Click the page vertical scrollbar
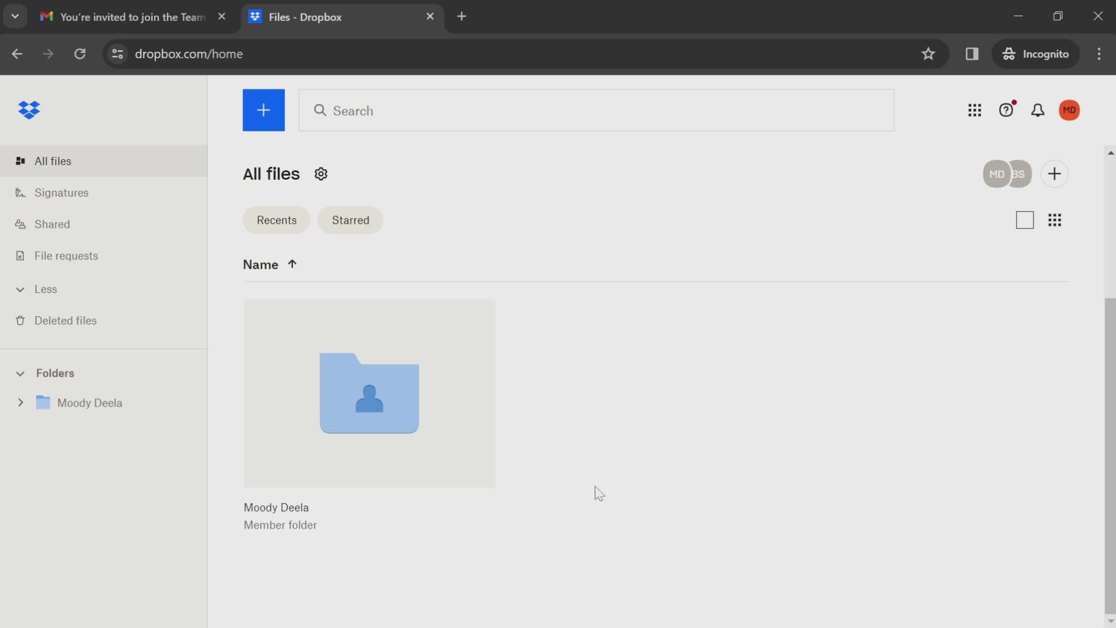1116x628 pixels. tap(1110, 455)
